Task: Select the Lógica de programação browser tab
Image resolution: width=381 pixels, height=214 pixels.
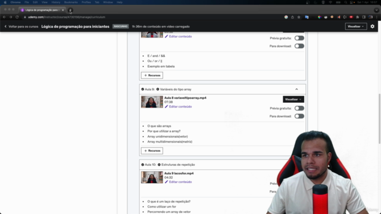Action: point(42,10)
